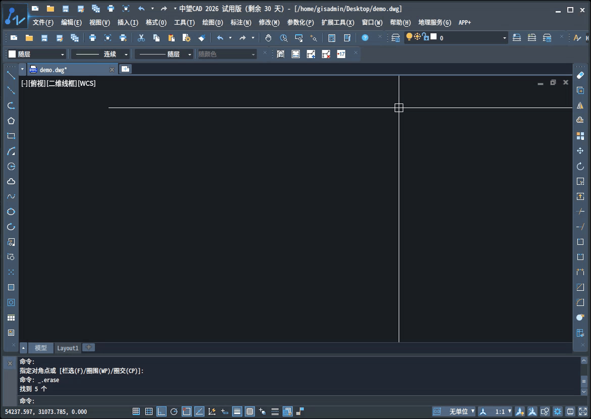Open the color control 随层 dropdown
This screenshot has width=591, height=419.
pyautogui.click(x=37, y=54)
